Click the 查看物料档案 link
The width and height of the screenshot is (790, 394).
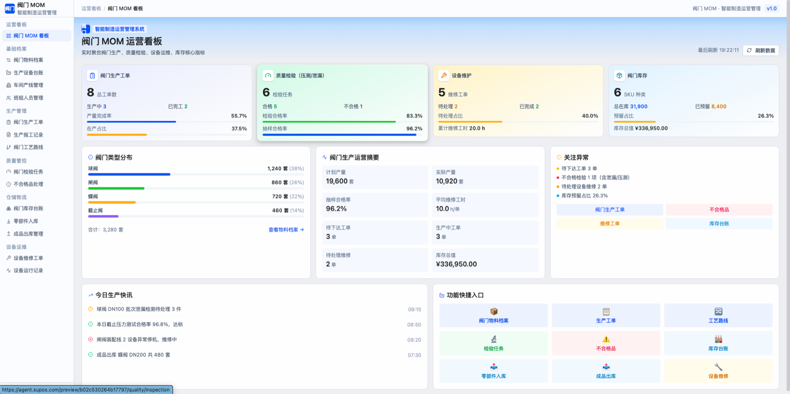[286, 229]
